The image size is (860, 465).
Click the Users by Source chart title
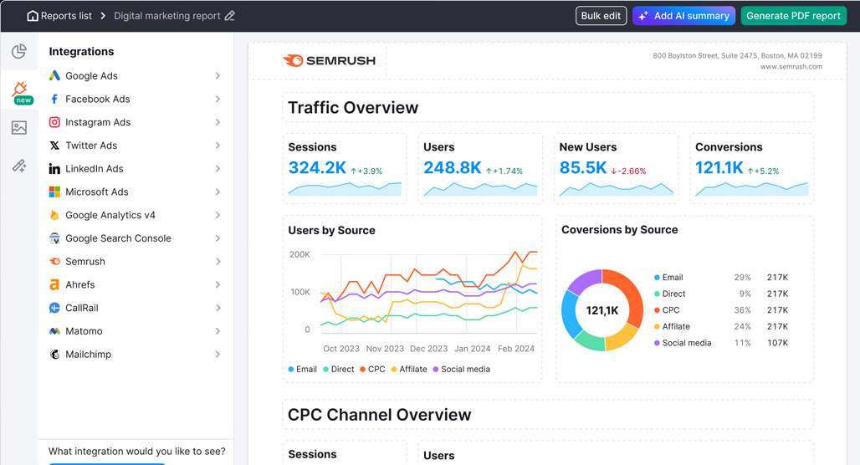[332, 230]
